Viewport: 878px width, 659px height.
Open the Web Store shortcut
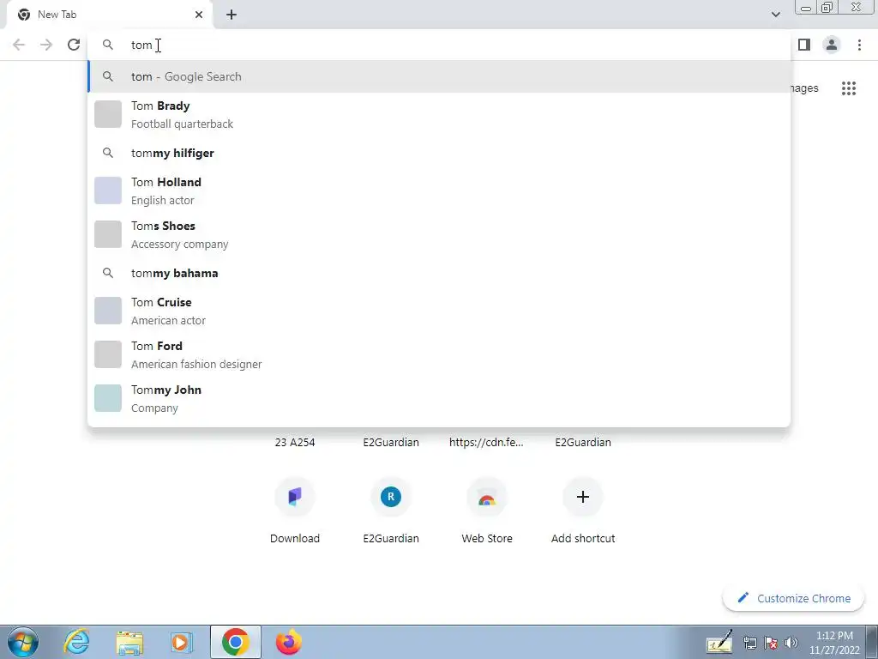(x=487, y=510)
